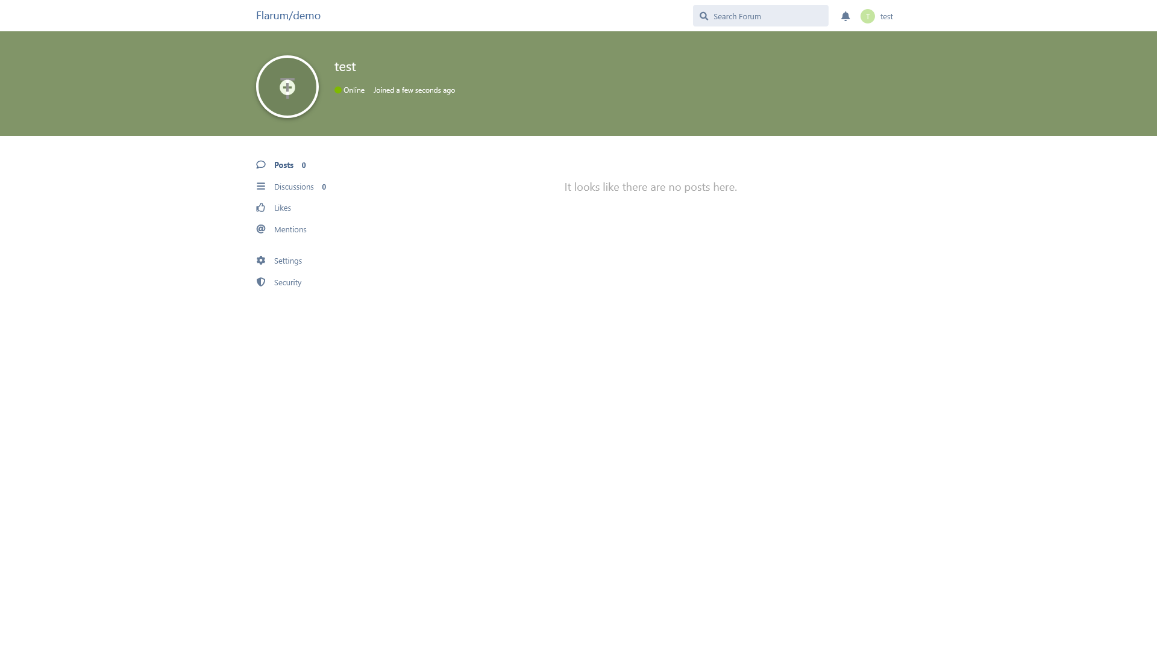Image resolution: width=1157 pixels, height=650 pixels.
Task: Click the small T avatar in header
Action: pyautogui.click(x=868, y=16)
